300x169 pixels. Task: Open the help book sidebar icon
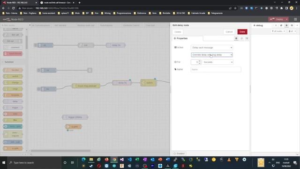point(281,25)
